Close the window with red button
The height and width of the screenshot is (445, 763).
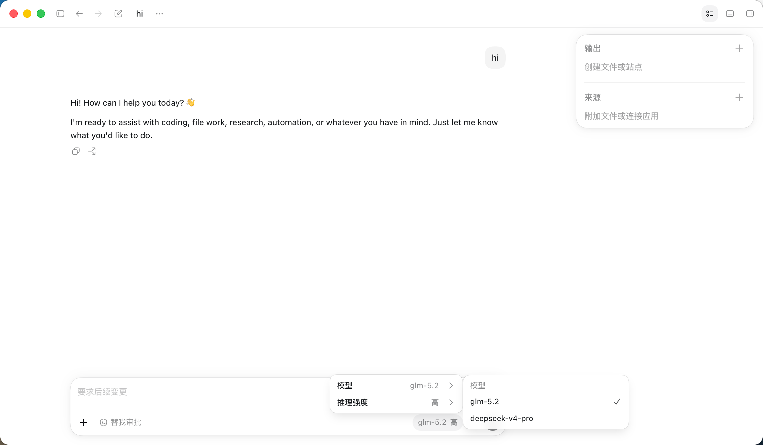point(14,14)
